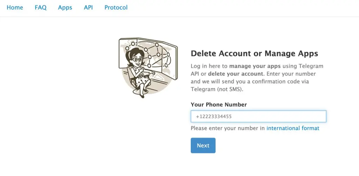Screen dimensions: 359x176
Task: Open the Home navigation link
Action: [x=15, y=7]
